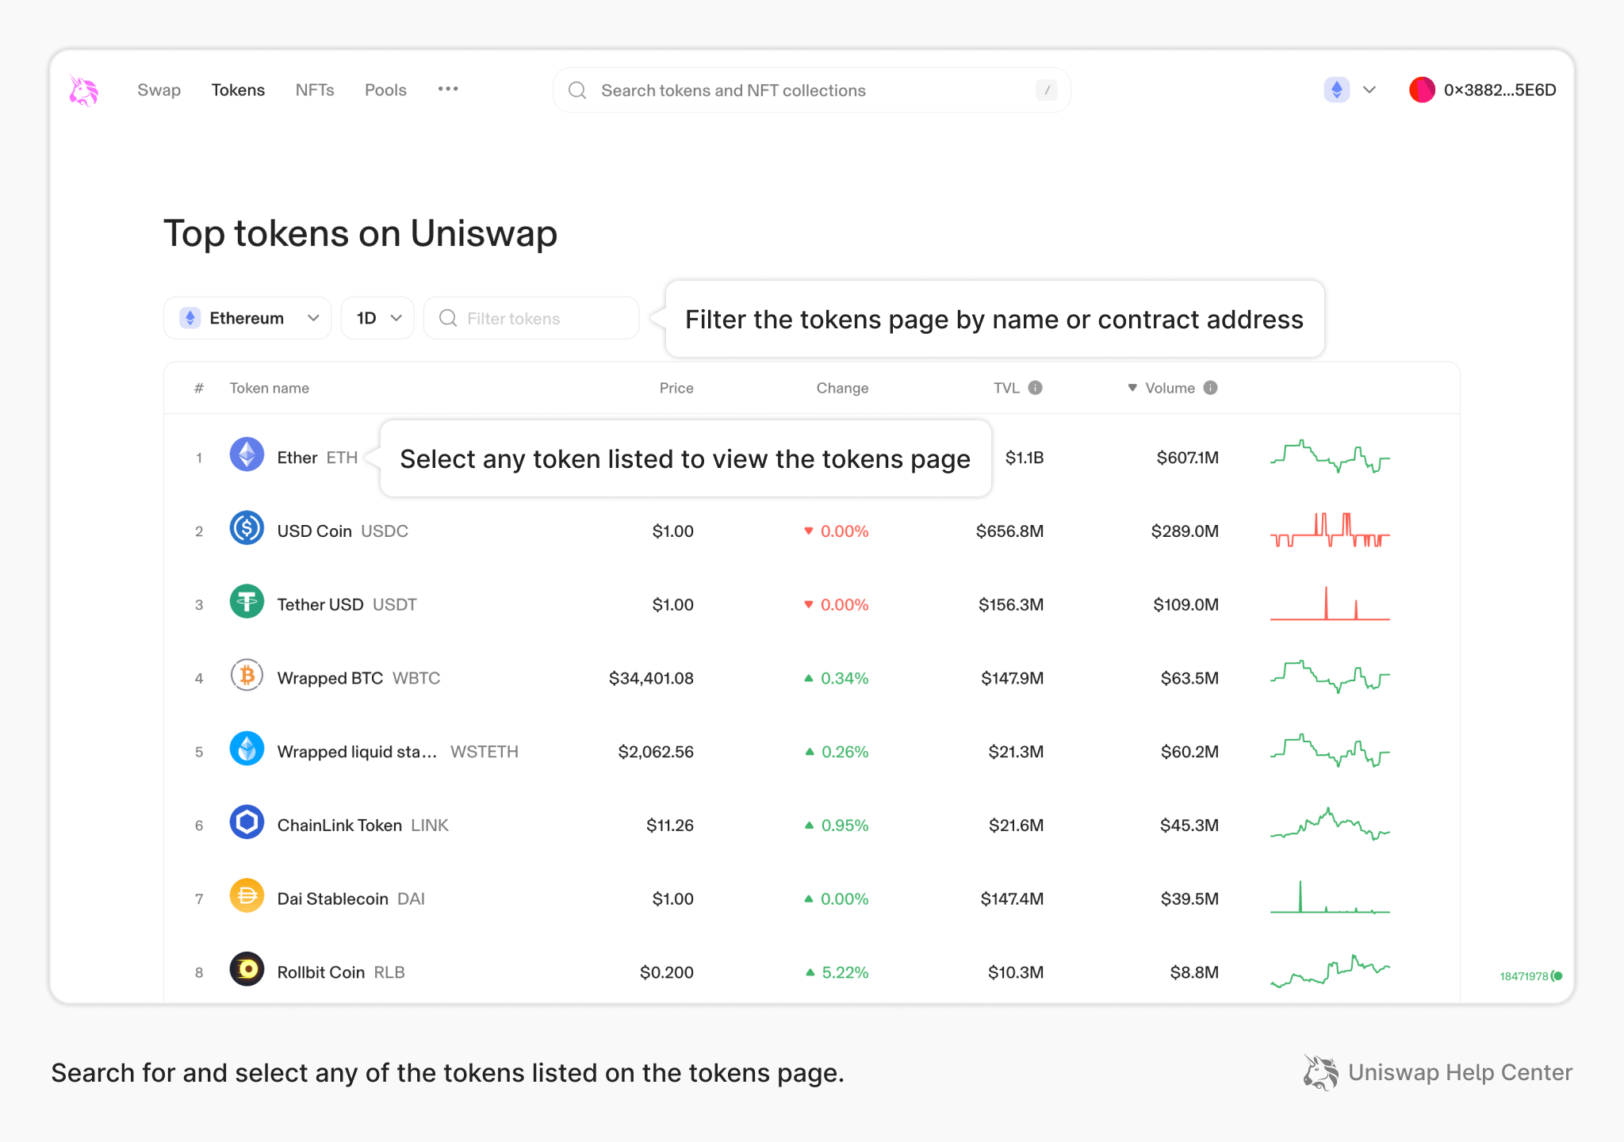The image size is (1624, 1142).
Task: Click the wallet avatar icon
Action: tap(1422, 90)
